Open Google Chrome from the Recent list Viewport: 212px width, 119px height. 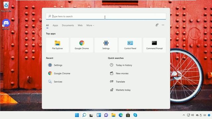[x=59, y=73]
